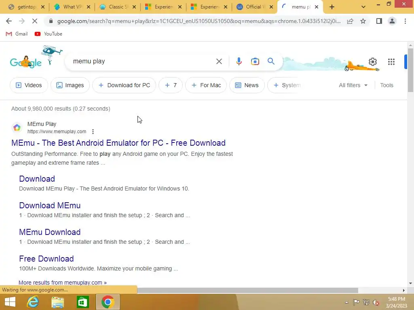Bookmark this page with the star icon
This screenshot has height=310, width=414.
click(363, 21)
